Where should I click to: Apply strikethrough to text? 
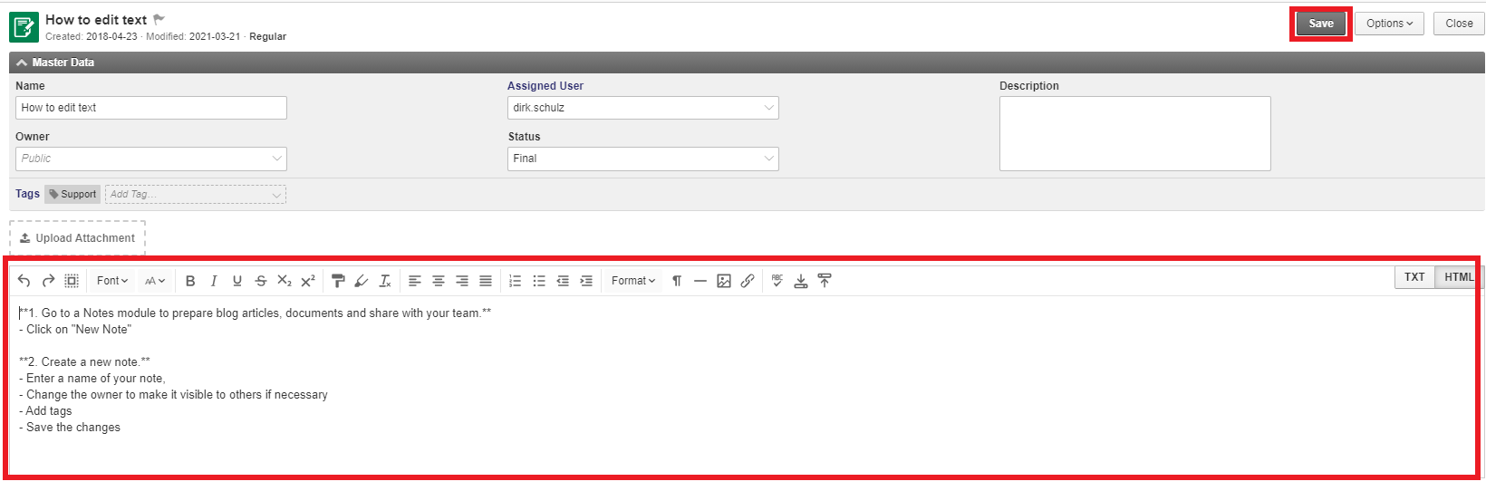click(x=261, y=281)
